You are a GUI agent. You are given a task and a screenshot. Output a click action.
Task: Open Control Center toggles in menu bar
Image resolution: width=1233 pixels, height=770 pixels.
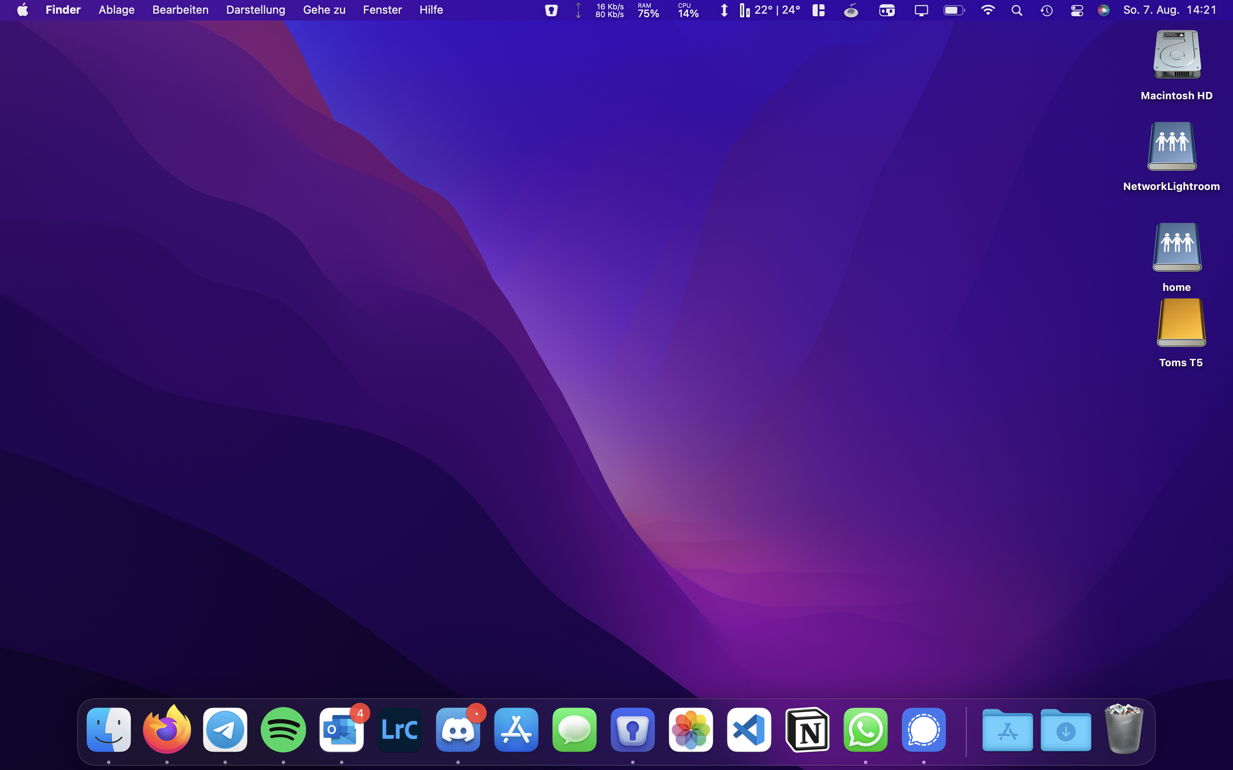click(1077, 10)
